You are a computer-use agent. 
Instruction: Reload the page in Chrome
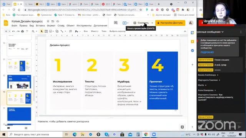tap(14, 10)
